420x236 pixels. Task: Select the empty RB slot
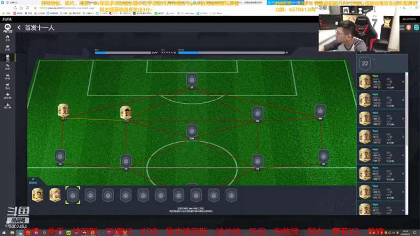coord(323,156)
